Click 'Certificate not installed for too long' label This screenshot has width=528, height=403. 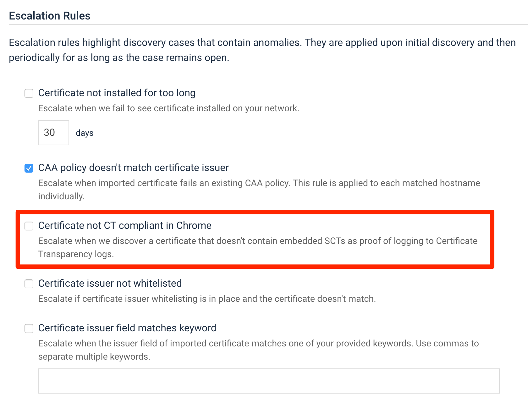pyautogui.click(x=117, y=93)
